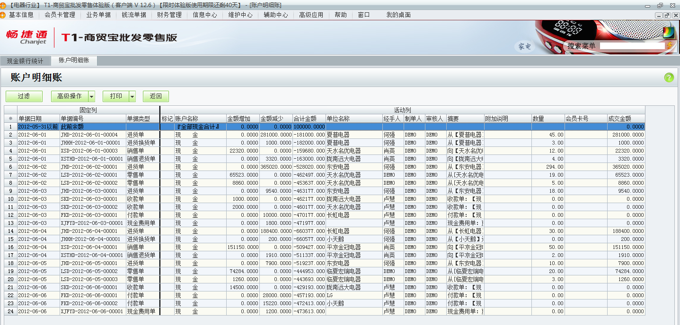
Task: Click the 过滤 filter button
Action: click(24, 96)
